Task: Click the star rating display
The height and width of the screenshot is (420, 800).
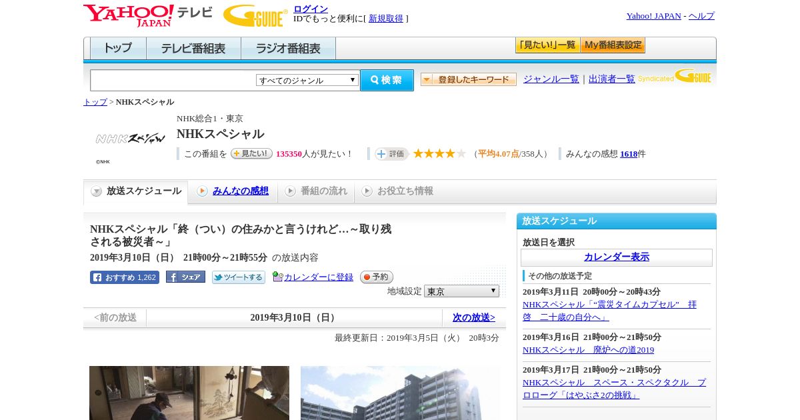Action: point(439,153)
